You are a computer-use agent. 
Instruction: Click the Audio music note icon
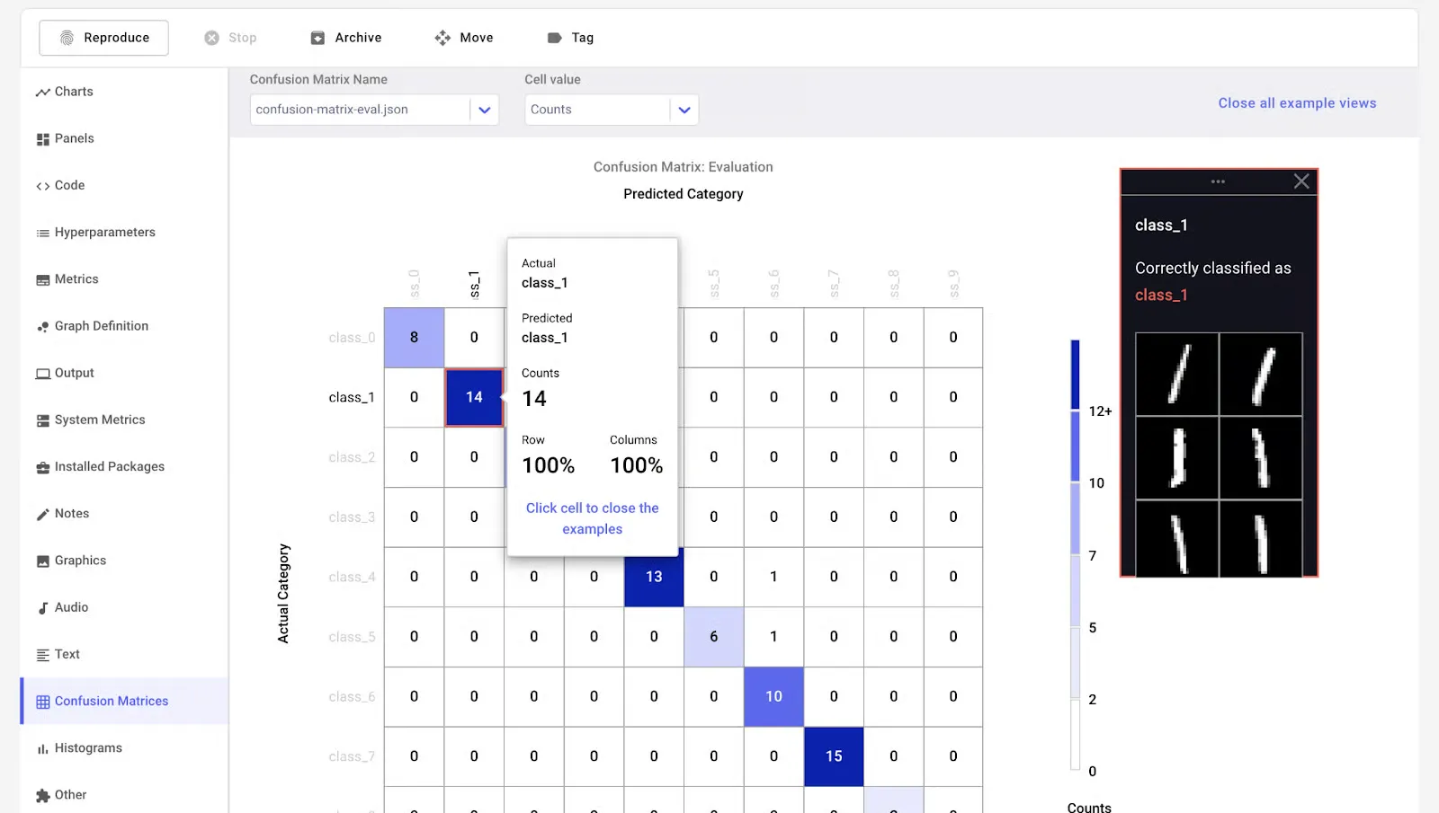[x=42, y=608]
